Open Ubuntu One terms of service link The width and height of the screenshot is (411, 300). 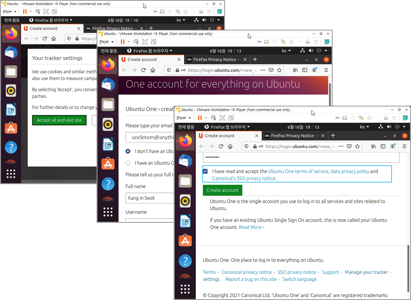point(298,171)
